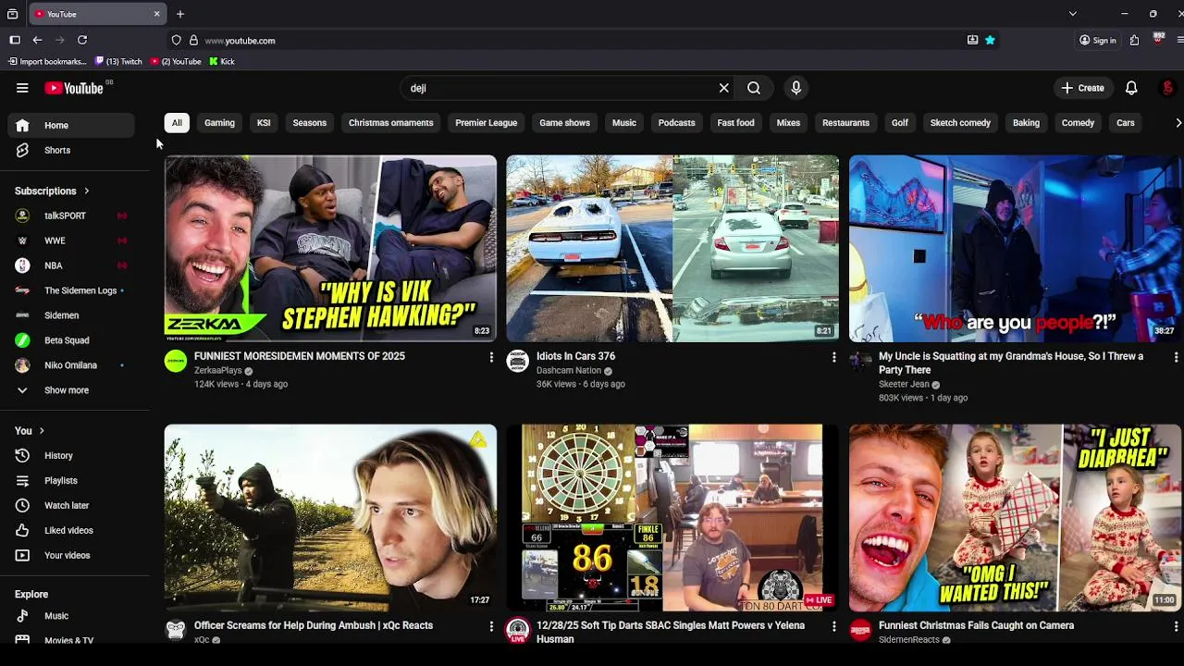
Task: Select the Christmas ornaments filter chip
Action: (x=390, y=123)
